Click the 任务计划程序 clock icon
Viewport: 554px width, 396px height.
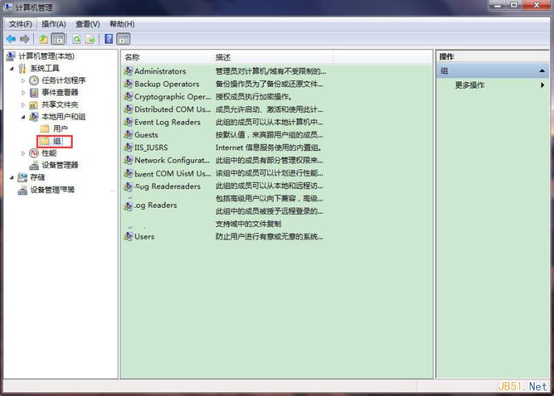[34, 80]
